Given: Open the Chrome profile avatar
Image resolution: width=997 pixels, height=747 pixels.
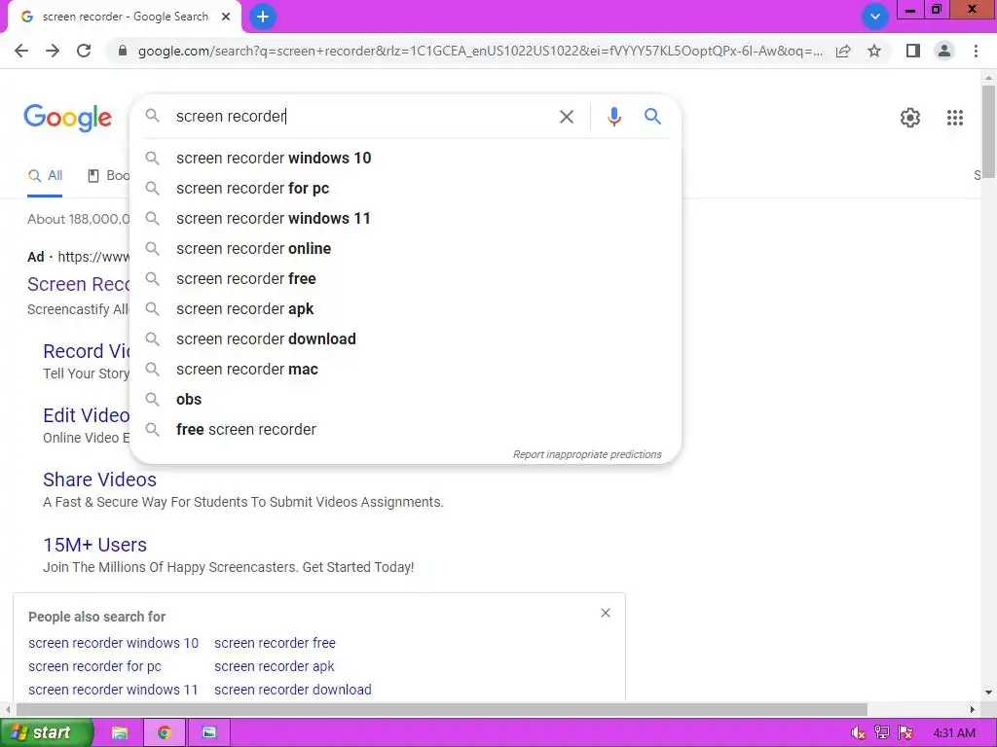Looking at the screenshot, I should tap(944, 51).
